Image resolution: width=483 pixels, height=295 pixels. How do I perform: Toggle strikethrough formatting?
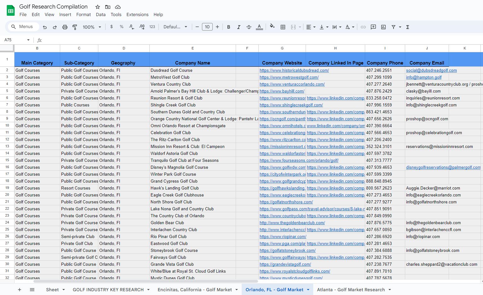click(249, 27)
